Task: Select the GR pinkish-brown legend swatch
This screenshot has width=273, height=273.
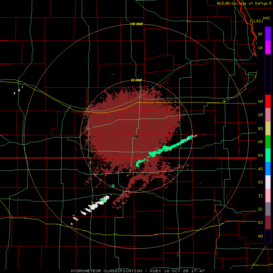Action: click(268, 115)
